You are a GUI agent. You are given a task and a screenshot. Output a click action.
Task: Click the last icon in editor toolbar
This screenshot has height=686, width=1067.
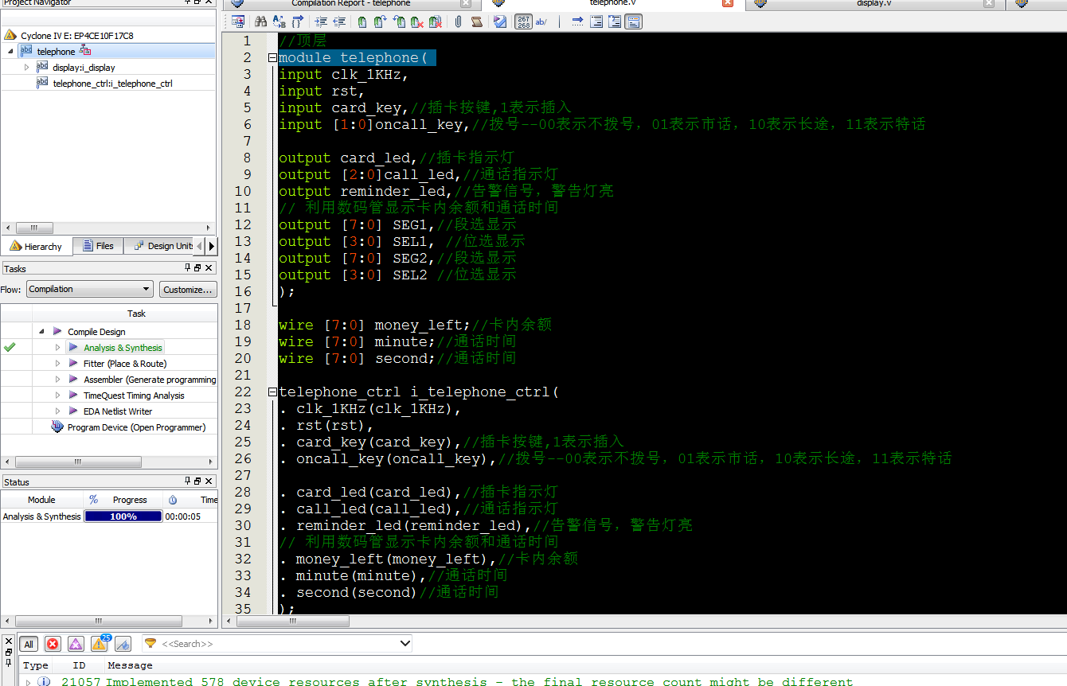[x=634, y=21]
